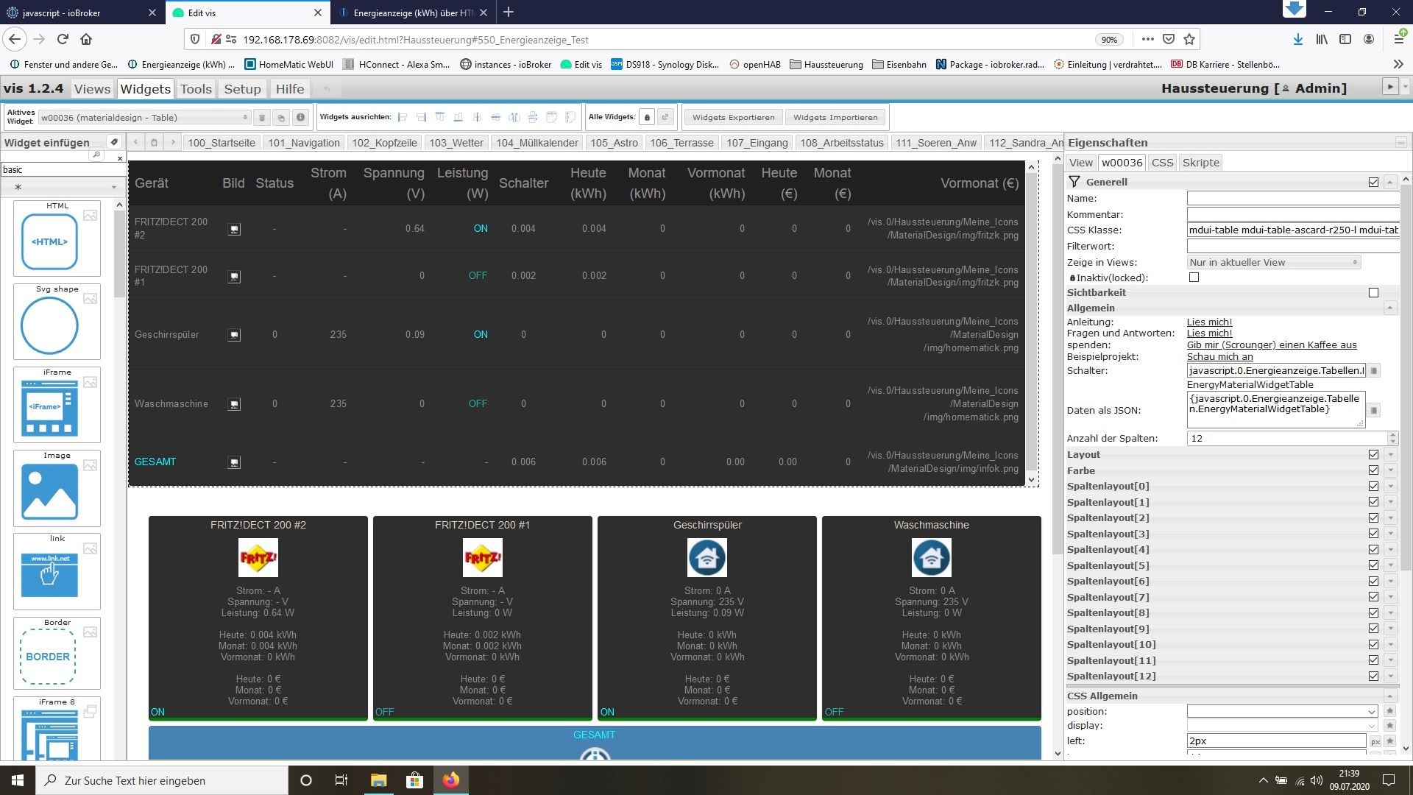Collapse the Generell section arrow
This screenshot has width=1413, height=795.
click(1389, 182)
